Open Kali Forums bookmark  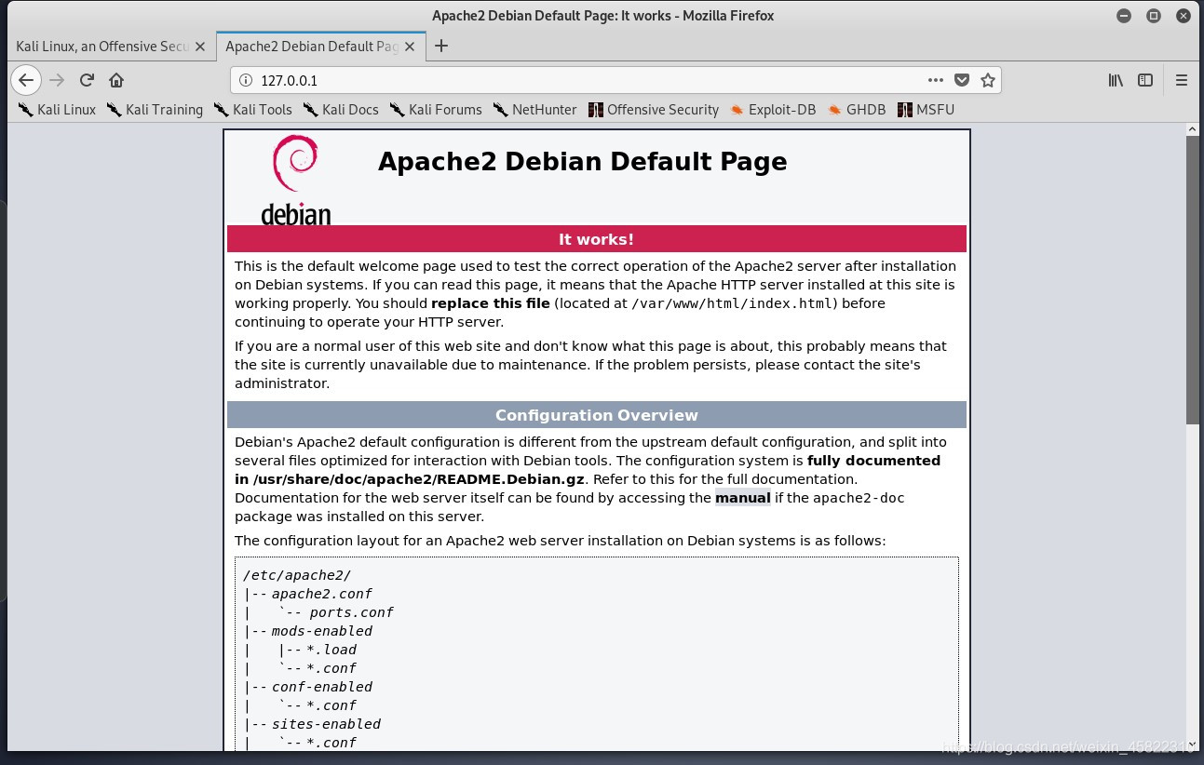436,110
